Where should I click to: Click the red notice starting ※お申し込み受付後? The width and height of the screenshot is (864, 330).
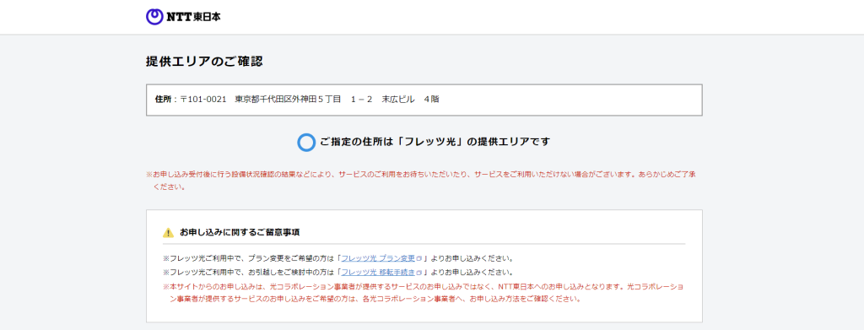tap(421, 180)
